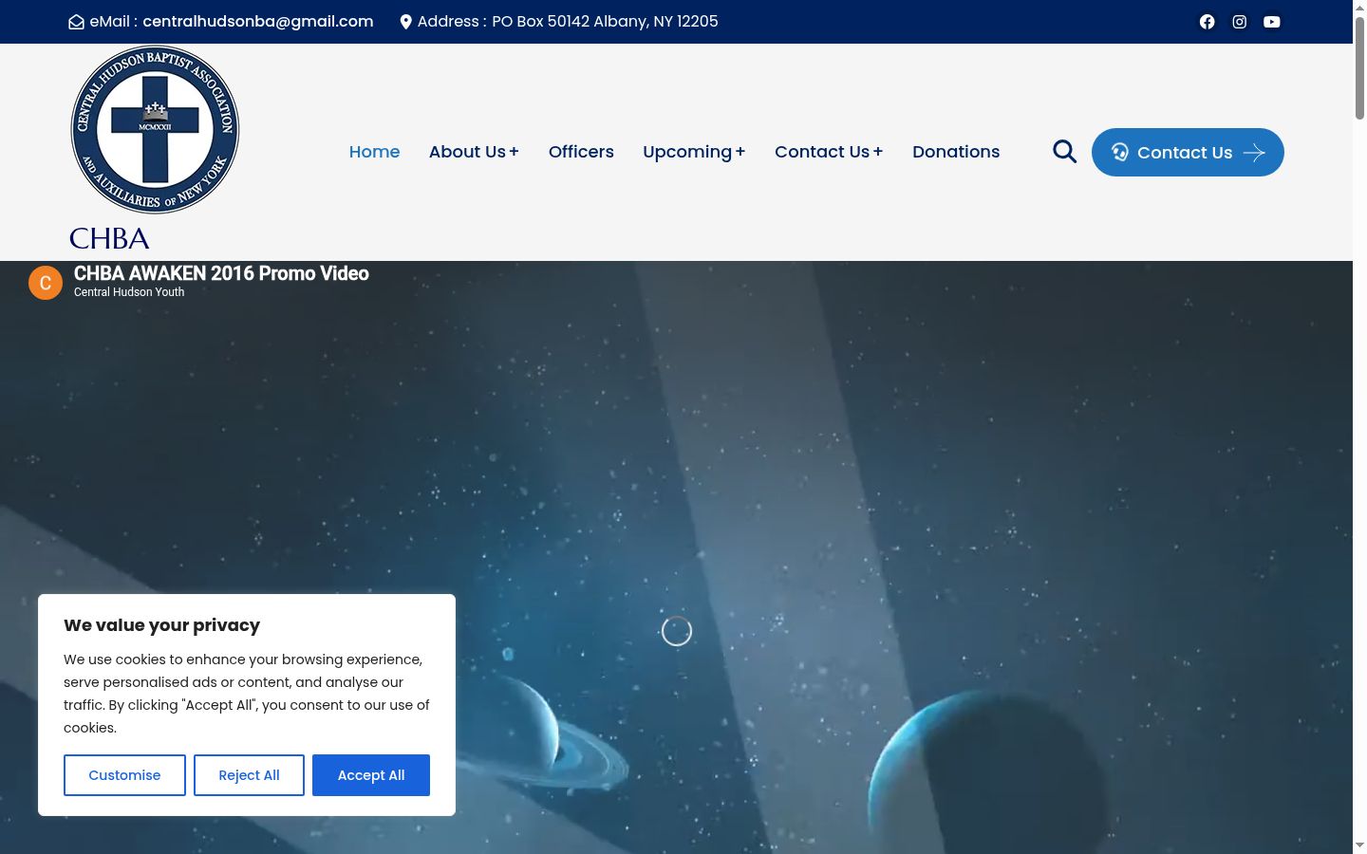Image resolution: width=1367 pixels, height=854 pixels.
Task: Open the Instagram social icon
Action: tap(1239, 22)
